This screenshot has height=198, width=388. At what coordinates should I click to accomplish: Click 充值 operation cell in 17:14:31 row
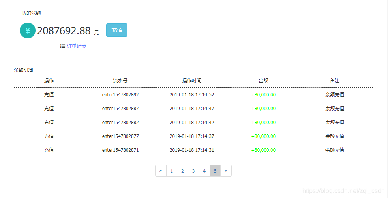click(49, 150)
